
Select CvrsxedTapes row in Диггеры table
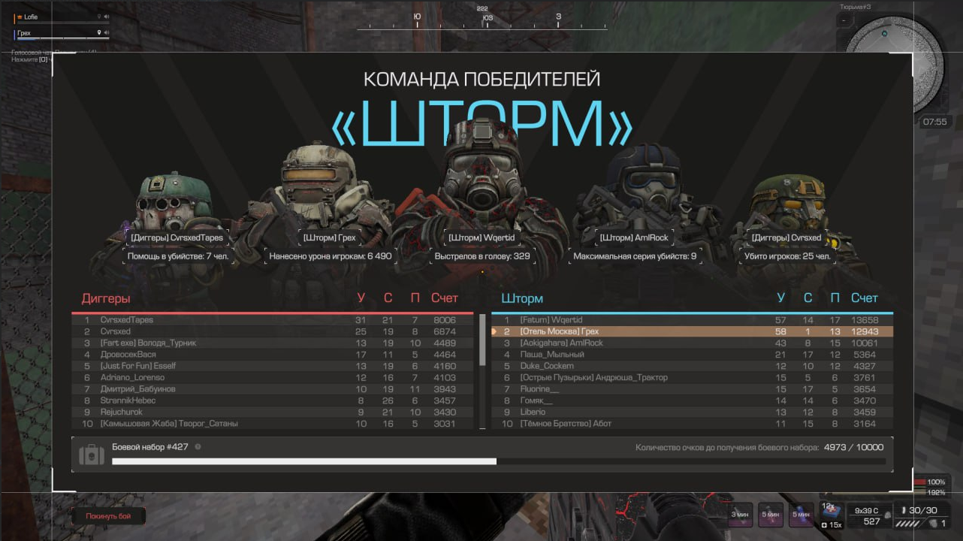coord(273,320)
